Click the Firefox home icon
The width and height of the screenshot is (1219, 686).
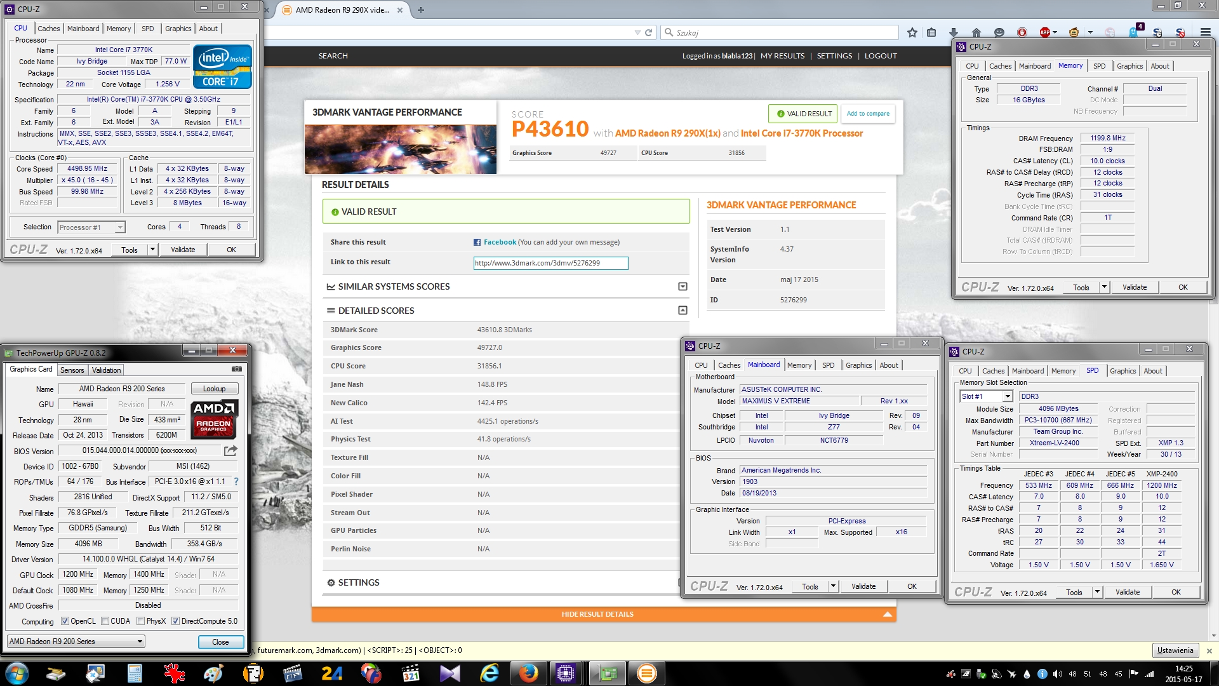[x=976, y=32]
